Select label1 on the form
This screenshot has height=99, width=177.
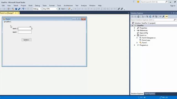(x=15, y=29)
